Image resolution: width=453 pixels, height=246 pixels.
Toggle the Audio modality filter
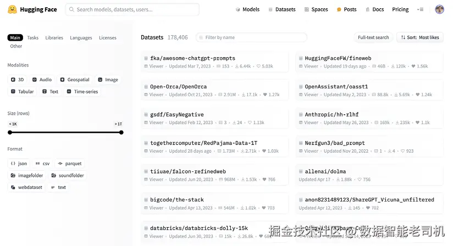tap(42, 80)
